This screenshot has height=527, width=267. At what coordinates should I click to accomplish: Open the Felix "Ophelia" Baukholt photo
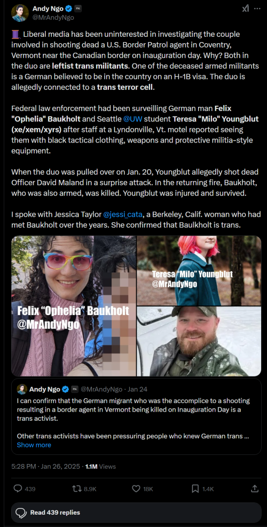click(74, 306)
